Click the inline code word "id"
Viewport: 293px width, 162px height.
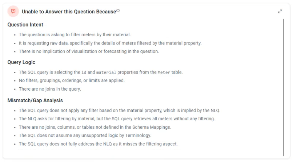click(84, 72)
